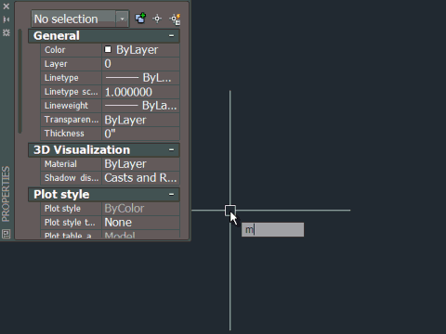Click the dynamic input command box
The image size is (446, 334).
click(x=272, y=230)
